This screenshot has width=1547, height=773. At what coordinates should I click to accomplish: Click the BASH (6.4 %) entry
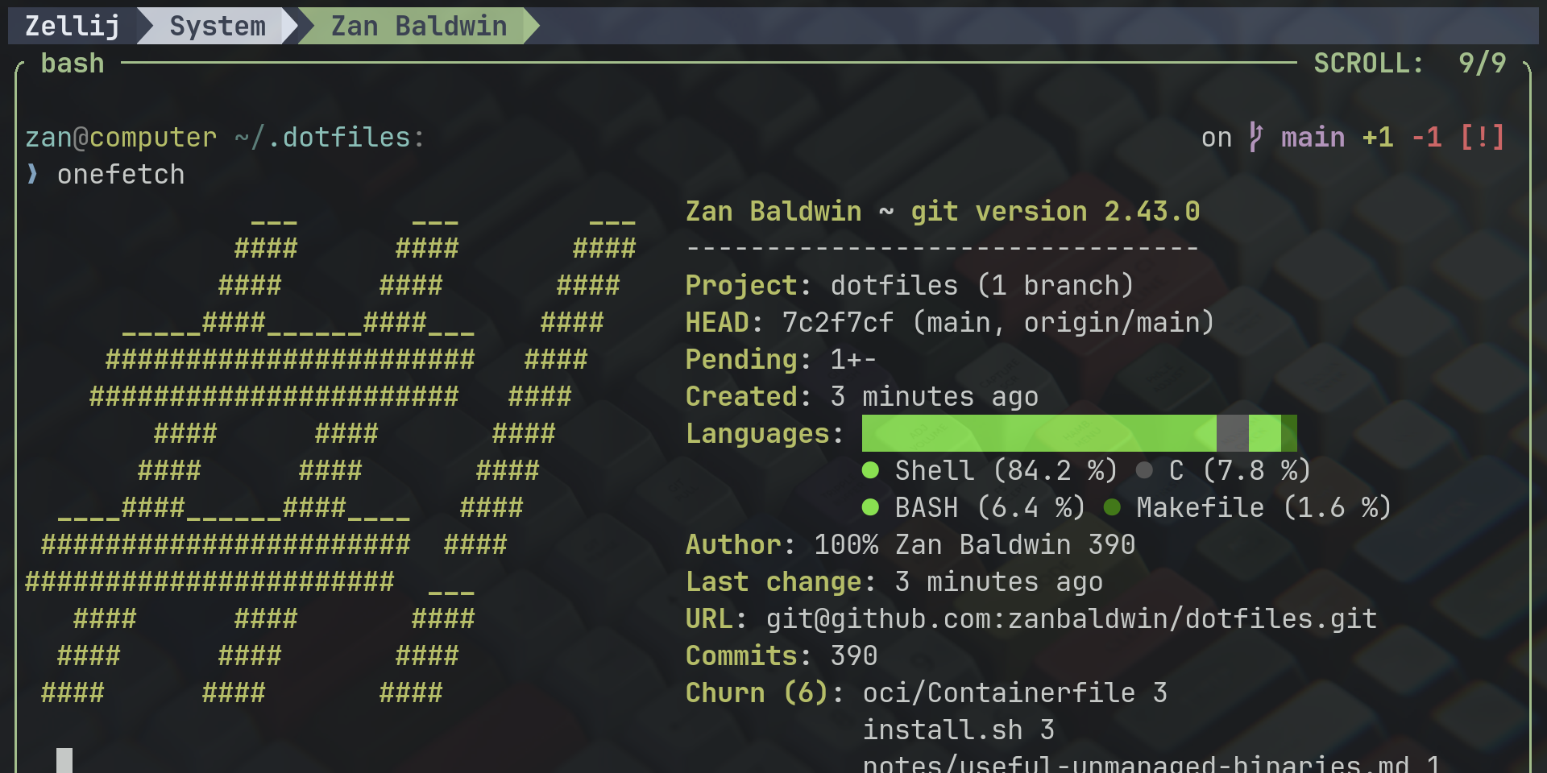(x=990, y=507)
